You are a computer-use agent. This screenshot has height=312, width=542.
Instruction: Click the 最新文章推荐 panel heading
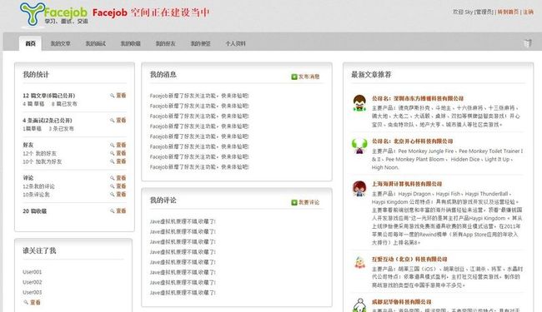[x=371, y=75]
